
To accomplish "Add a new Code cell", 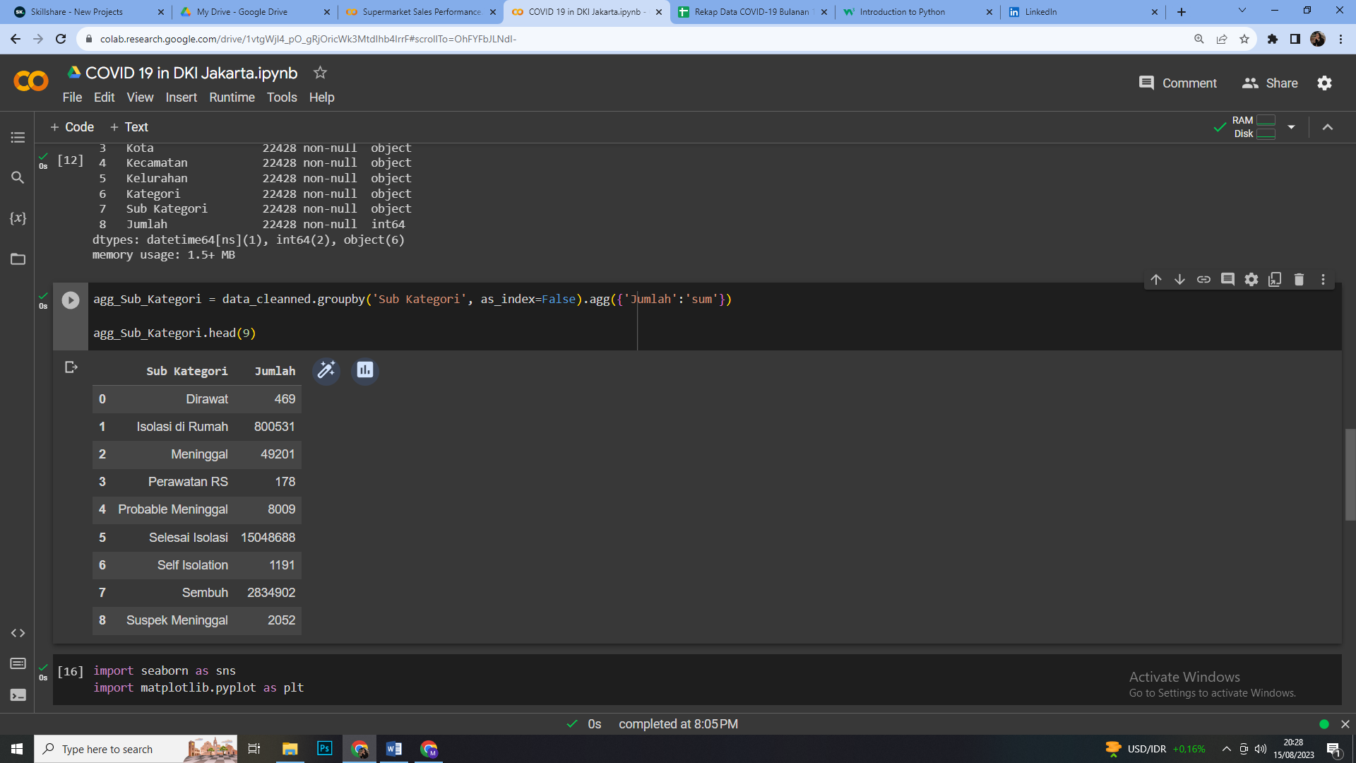I will [x=72, y=127].
